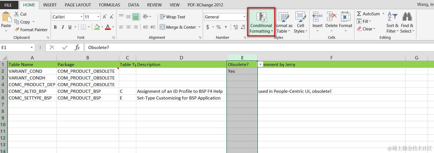Select cell containing COMC_ALTID_BSP
This screenshot has width=434, height=153.
(32, 91)
